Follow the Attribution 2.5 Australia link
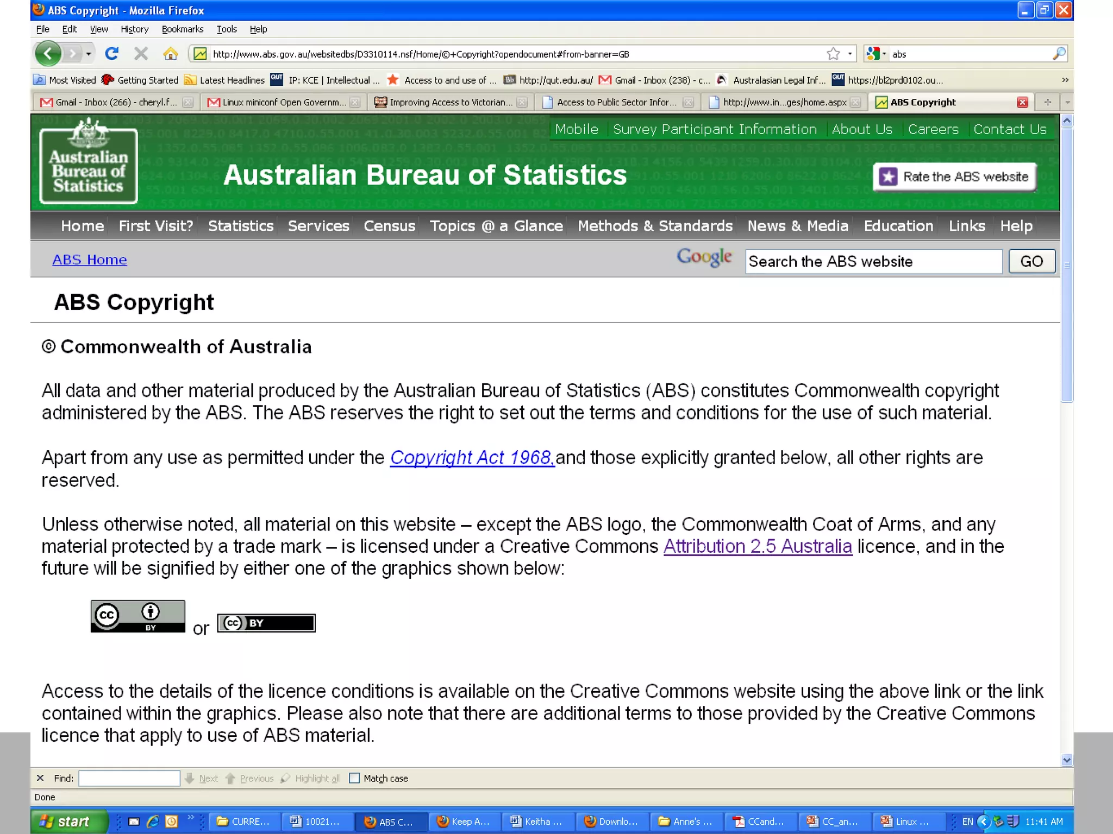 coord(758,546)
